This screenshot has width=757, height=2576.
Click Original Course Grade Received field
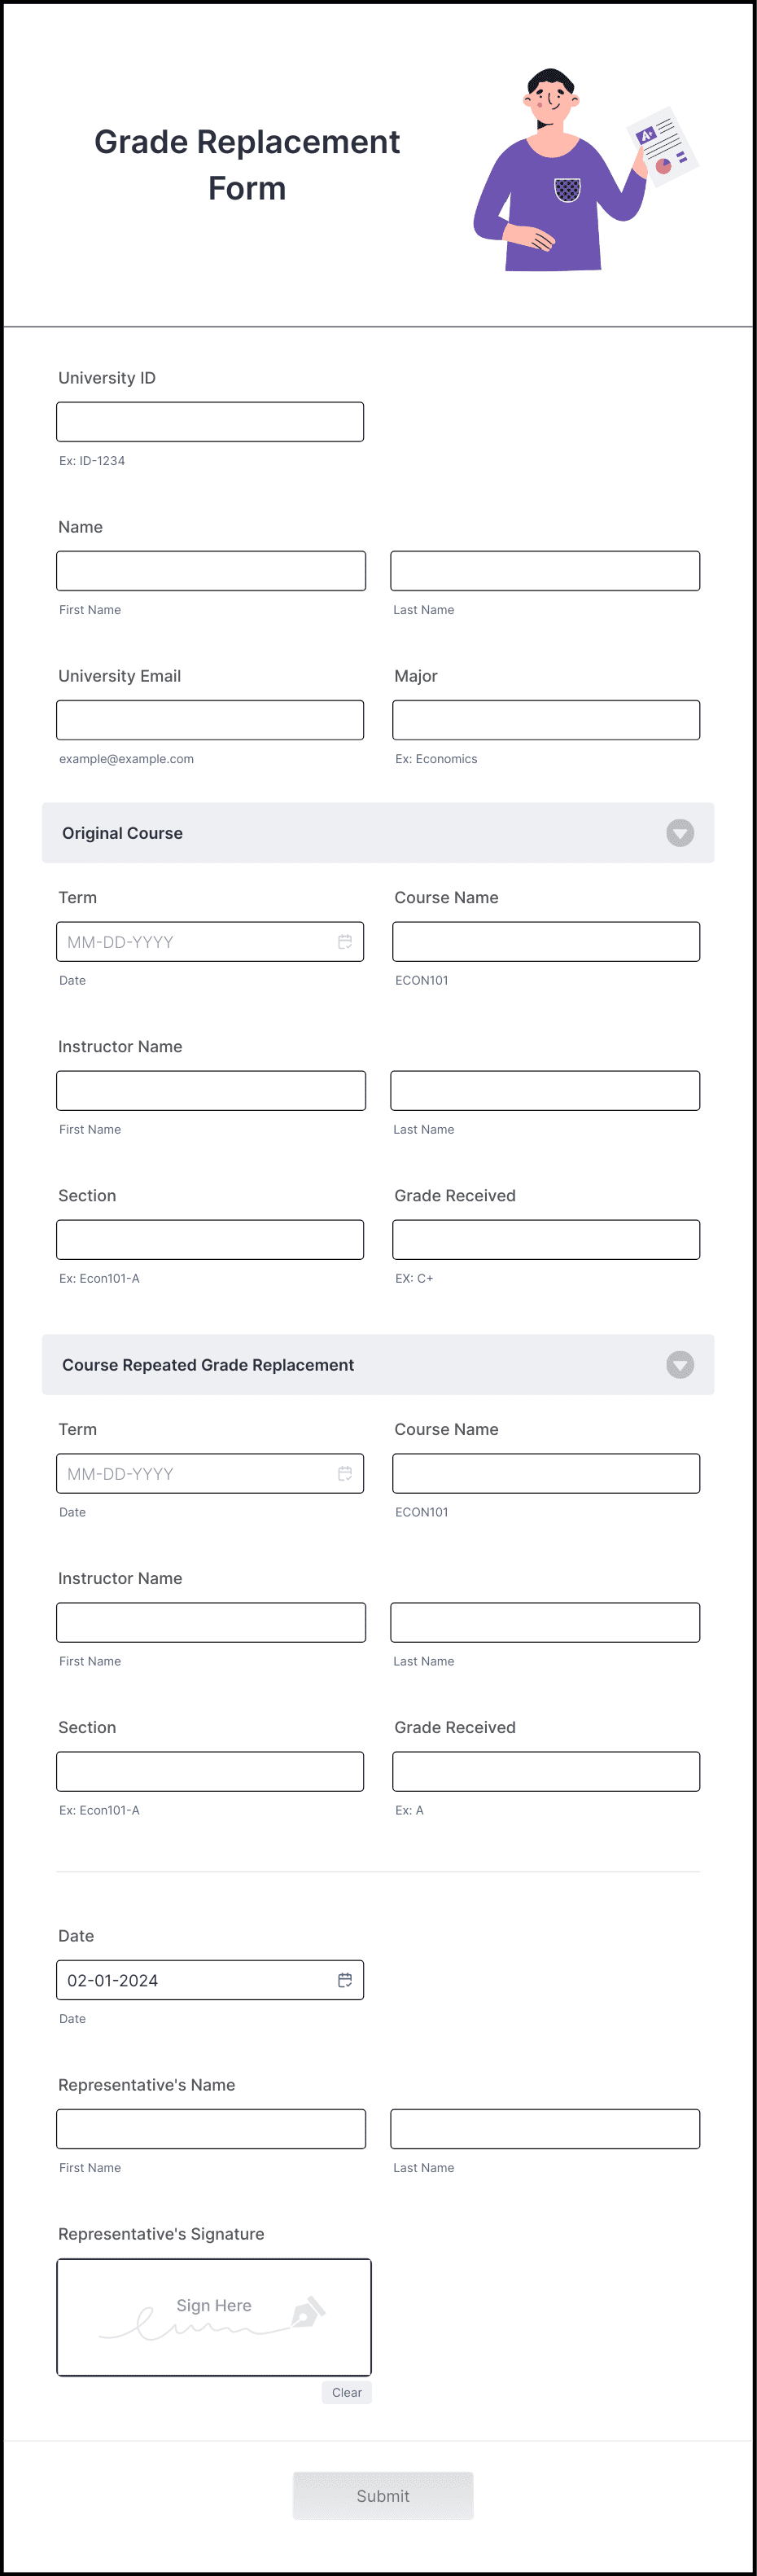tap(546, 1240)
